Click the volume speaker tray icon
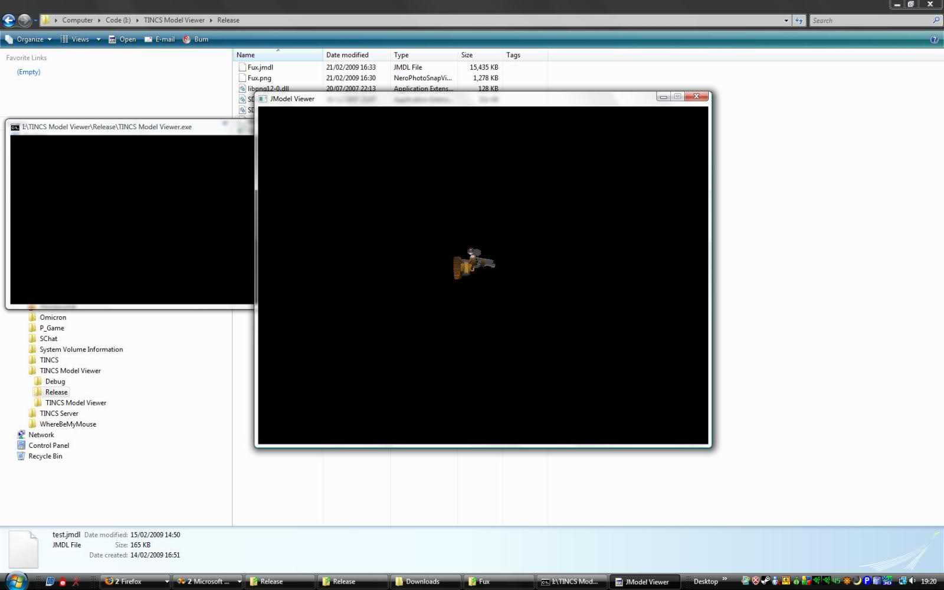Image resolution: width=944 pixels, height=590 pixels. pyautogui.click(x=912, y=581)
